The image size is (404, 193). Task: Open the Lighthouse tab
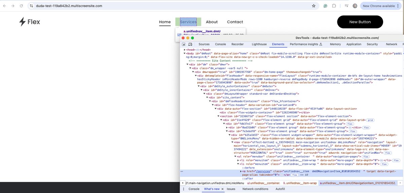(259, 44)
